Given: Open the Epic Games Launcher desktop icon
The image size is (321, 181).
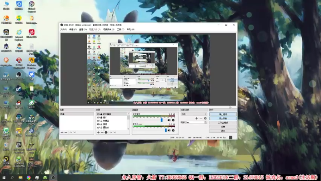Looking at the screenshot, I should pos(19,148).
